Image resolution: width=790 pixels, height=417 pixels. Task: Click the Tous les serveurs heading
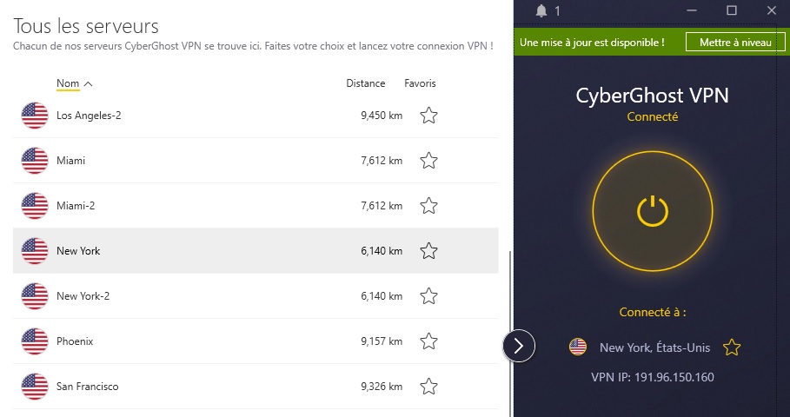click(x=86, y=26)
